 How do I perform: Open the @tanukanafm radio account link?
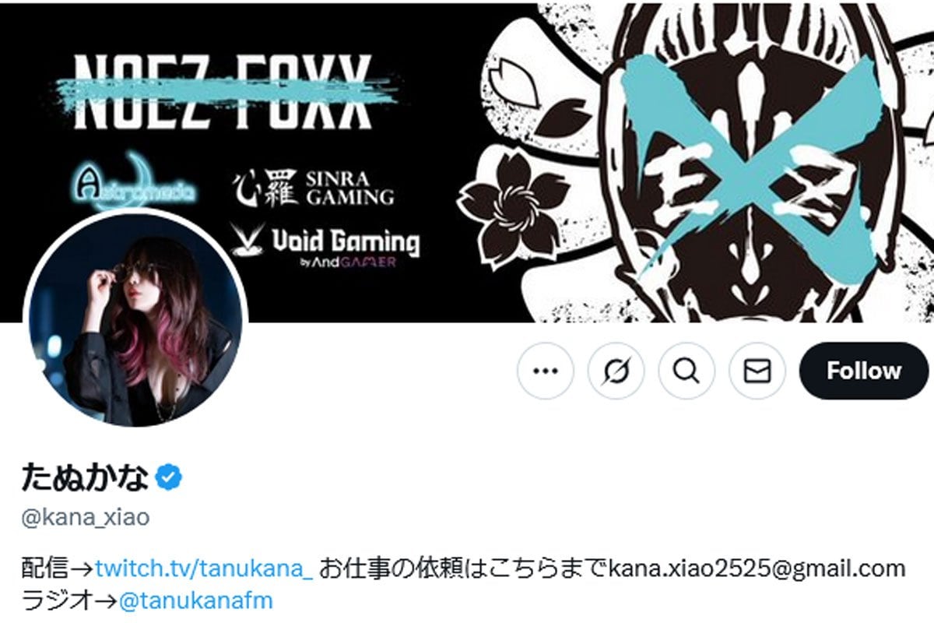[x=195, y=601]
